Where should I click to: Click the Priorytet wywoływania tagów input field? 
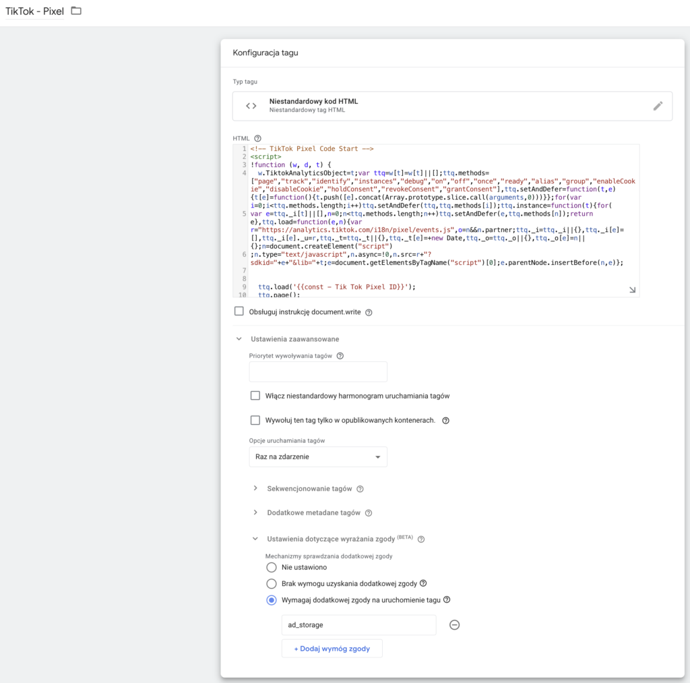click(x=317, y=372)
